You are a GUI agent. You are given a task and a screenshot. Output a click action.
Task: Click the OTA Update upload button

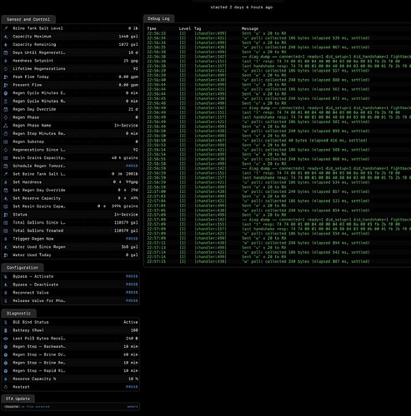133,407
